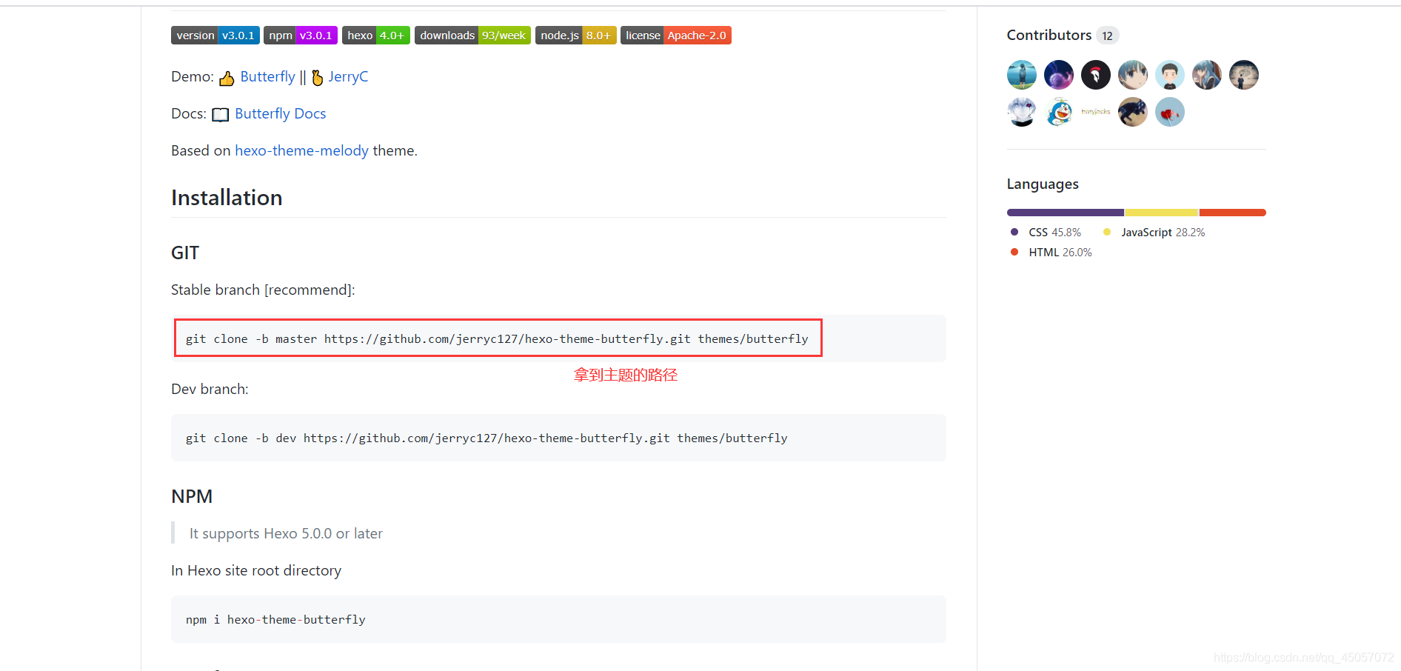
Task: Open the Doraemon contributor avatar
Action: click(x=1058, y=112)
